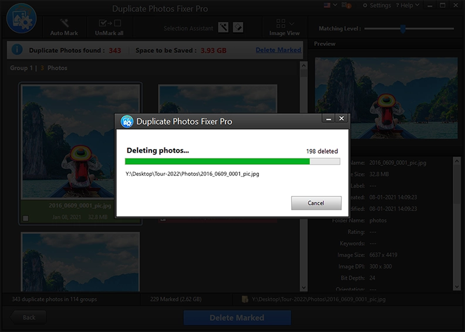Click down arrow of photo list scrollbar

pos(304,287)
